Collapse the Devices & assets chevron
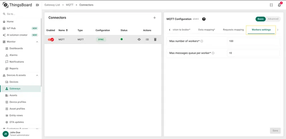This screenshot has height=139, width=286. pos(37,75)
